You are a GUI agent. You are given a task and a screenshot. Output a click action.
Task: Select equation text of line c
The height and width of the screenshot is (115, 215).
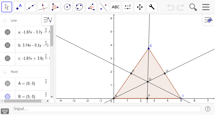34,58
